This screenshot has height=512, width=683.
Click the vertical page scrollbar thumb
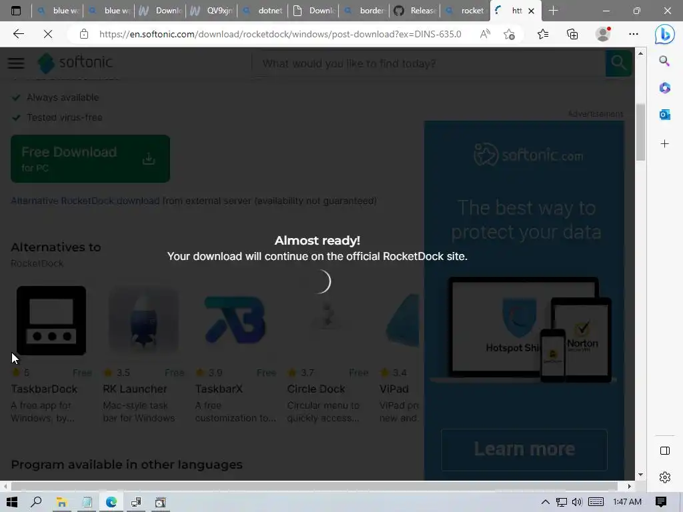[640, 133]
